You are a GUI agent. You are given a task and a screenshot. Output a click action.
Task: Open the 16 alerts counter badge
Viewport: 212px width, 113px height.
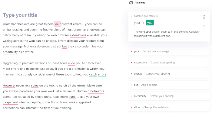pos(131,3)
